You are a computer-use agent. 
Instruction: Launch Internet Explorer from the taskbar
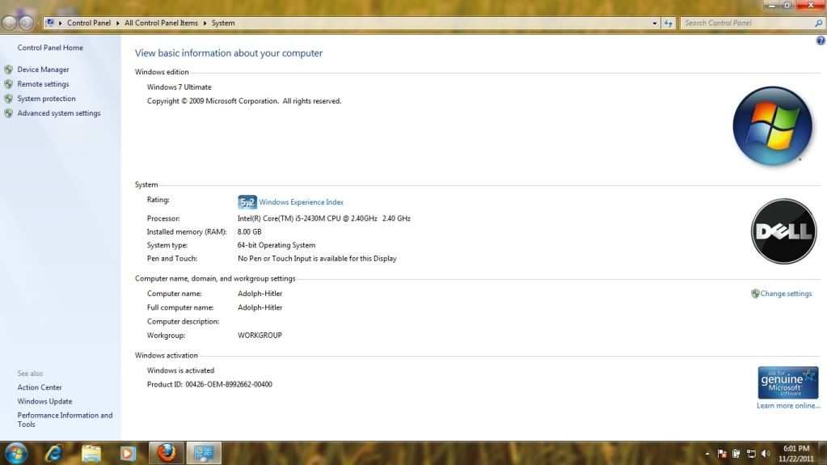pos(53,453)
